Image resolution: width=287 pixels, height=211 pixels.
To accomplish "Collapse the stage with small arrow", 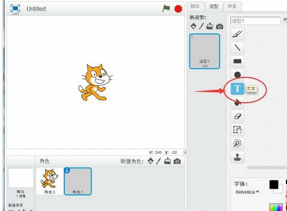I will tap(185, 152).
